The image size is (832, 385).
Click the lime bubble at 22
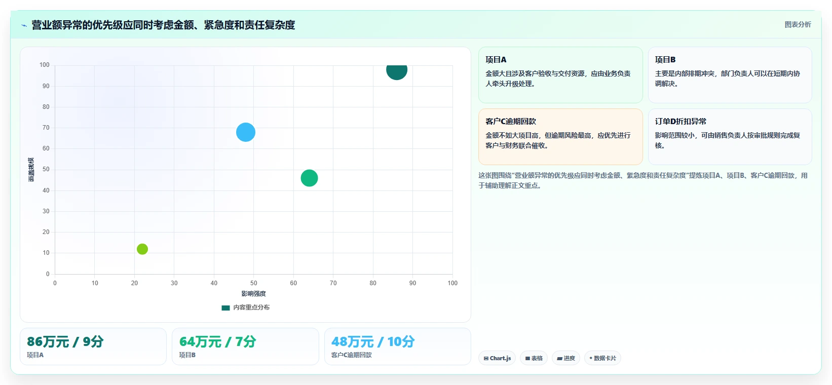tap(142, 249)
